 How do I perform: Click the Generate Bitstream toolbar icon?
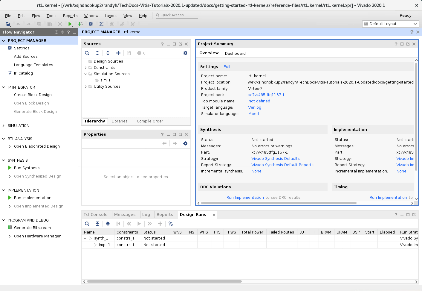80,24
